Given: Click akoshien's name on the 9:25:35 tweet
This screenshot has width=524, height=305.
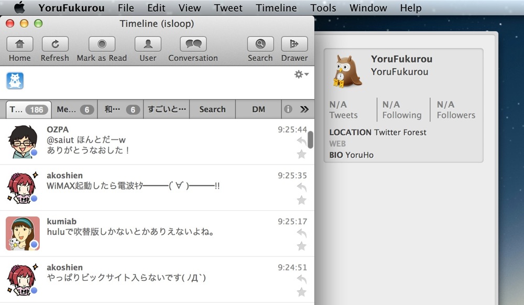Looking at the screenshot, I should (x=64, y=176).
